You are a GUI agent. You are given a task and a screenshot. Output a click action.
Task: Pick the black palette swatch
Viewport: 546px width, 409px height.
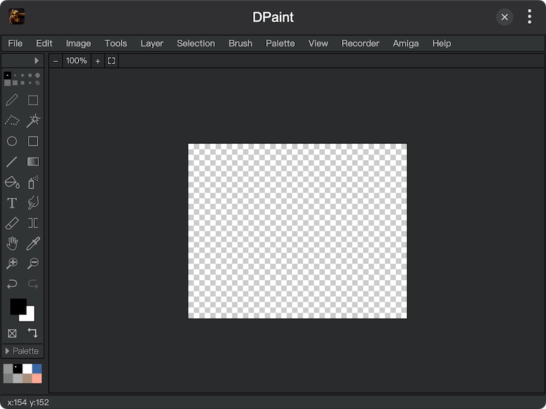pos(18,369)
